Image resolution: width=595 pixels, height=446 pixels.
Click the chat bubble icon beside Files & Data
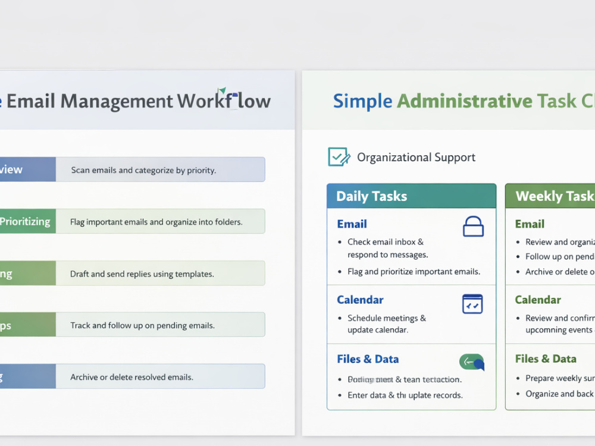coord(472,362)
